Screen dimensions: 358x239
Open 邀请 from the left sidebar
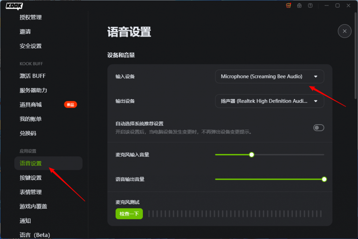26,31
